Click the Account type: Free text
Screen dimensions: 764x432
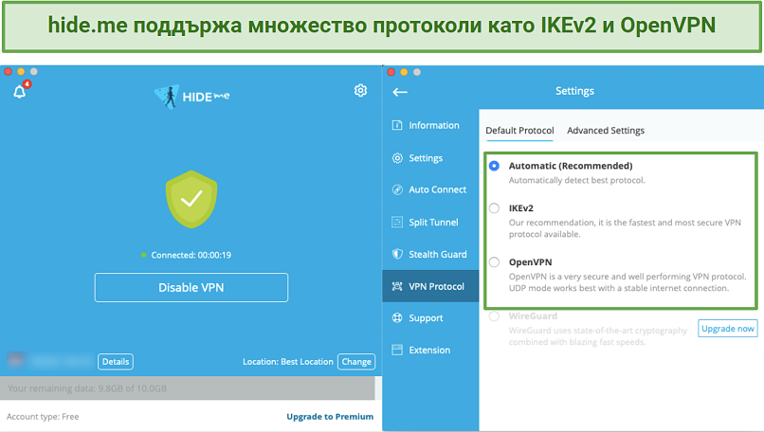pyautogui.click(x=43, y=417)
